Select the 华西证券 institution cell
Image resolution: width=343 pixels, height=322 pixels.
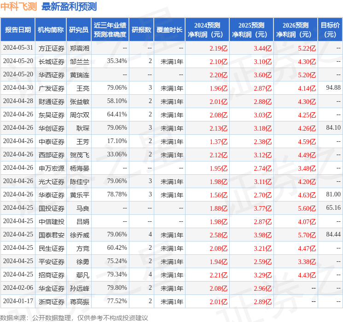click(x=52, y=75)
